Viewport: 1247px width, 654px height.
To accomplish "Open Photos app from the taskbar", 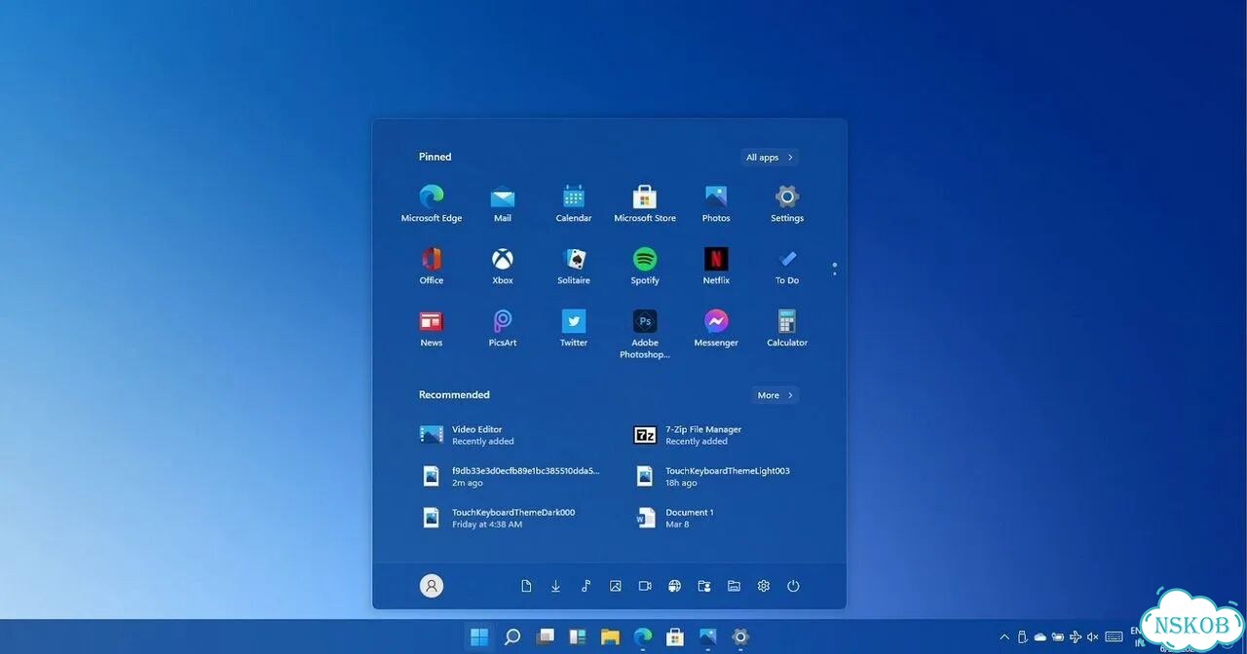I will [708, 637].
